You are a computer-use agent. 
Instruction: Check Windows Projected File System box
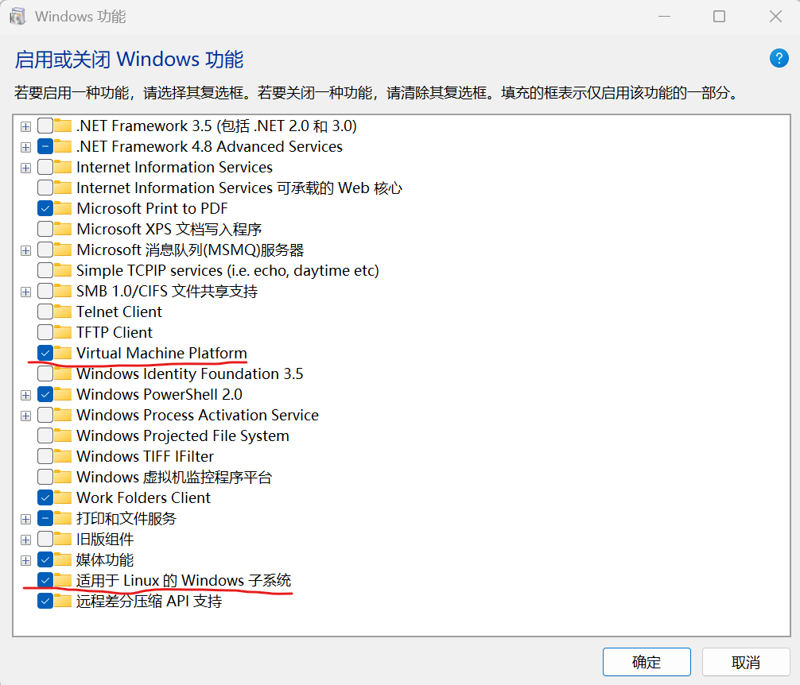(x=45, y=435)
